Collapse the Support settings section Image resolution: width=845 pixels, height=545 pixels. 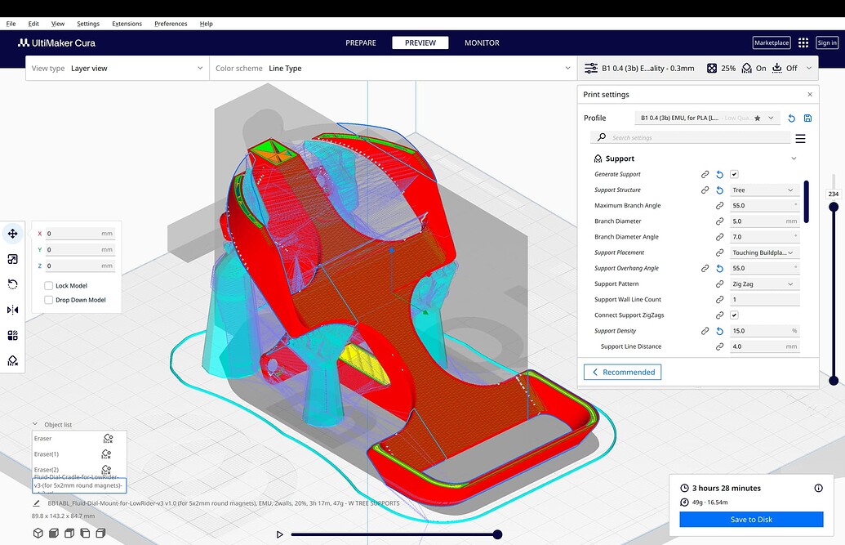(794, 159)
